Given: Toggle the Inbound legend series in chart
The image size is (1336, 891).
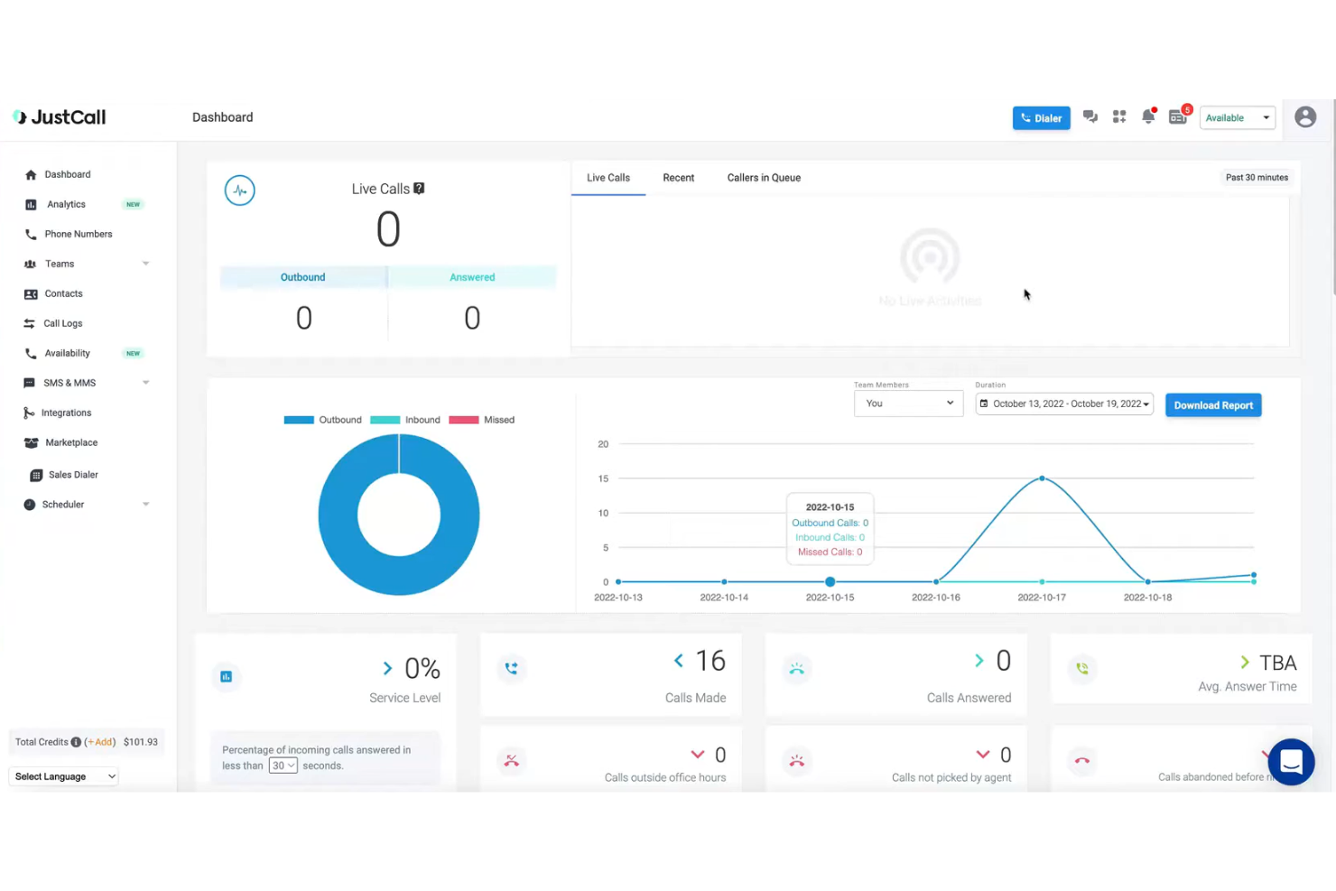Looking at the screenshot, I should pyautogui.click(x=405, y=420).
